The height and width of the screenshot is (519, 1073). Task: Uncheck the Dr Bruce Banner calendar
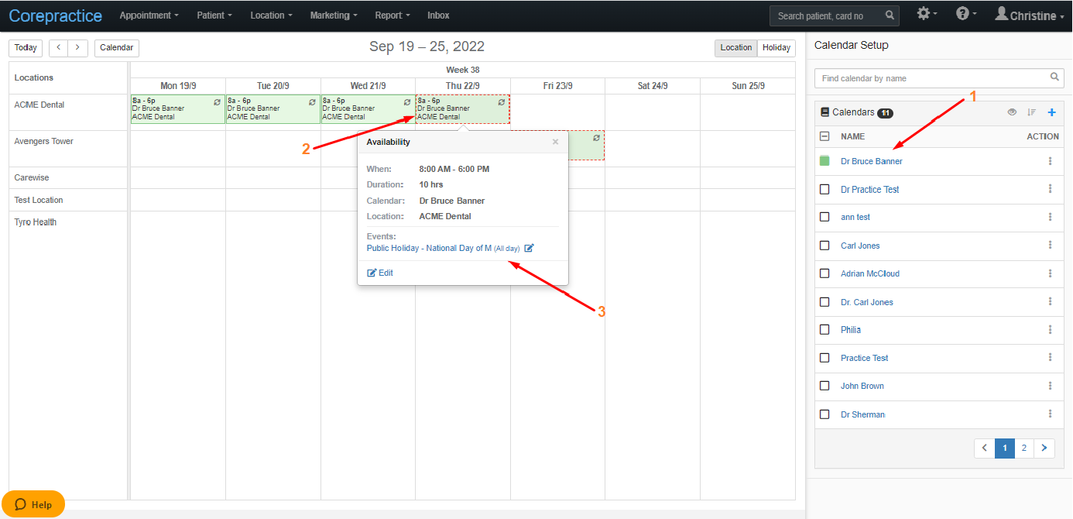point(824,161)
